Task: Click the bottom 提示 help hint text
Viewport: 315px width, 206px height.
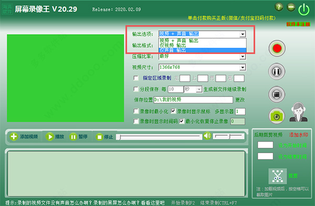Action: tap(85, 203)
